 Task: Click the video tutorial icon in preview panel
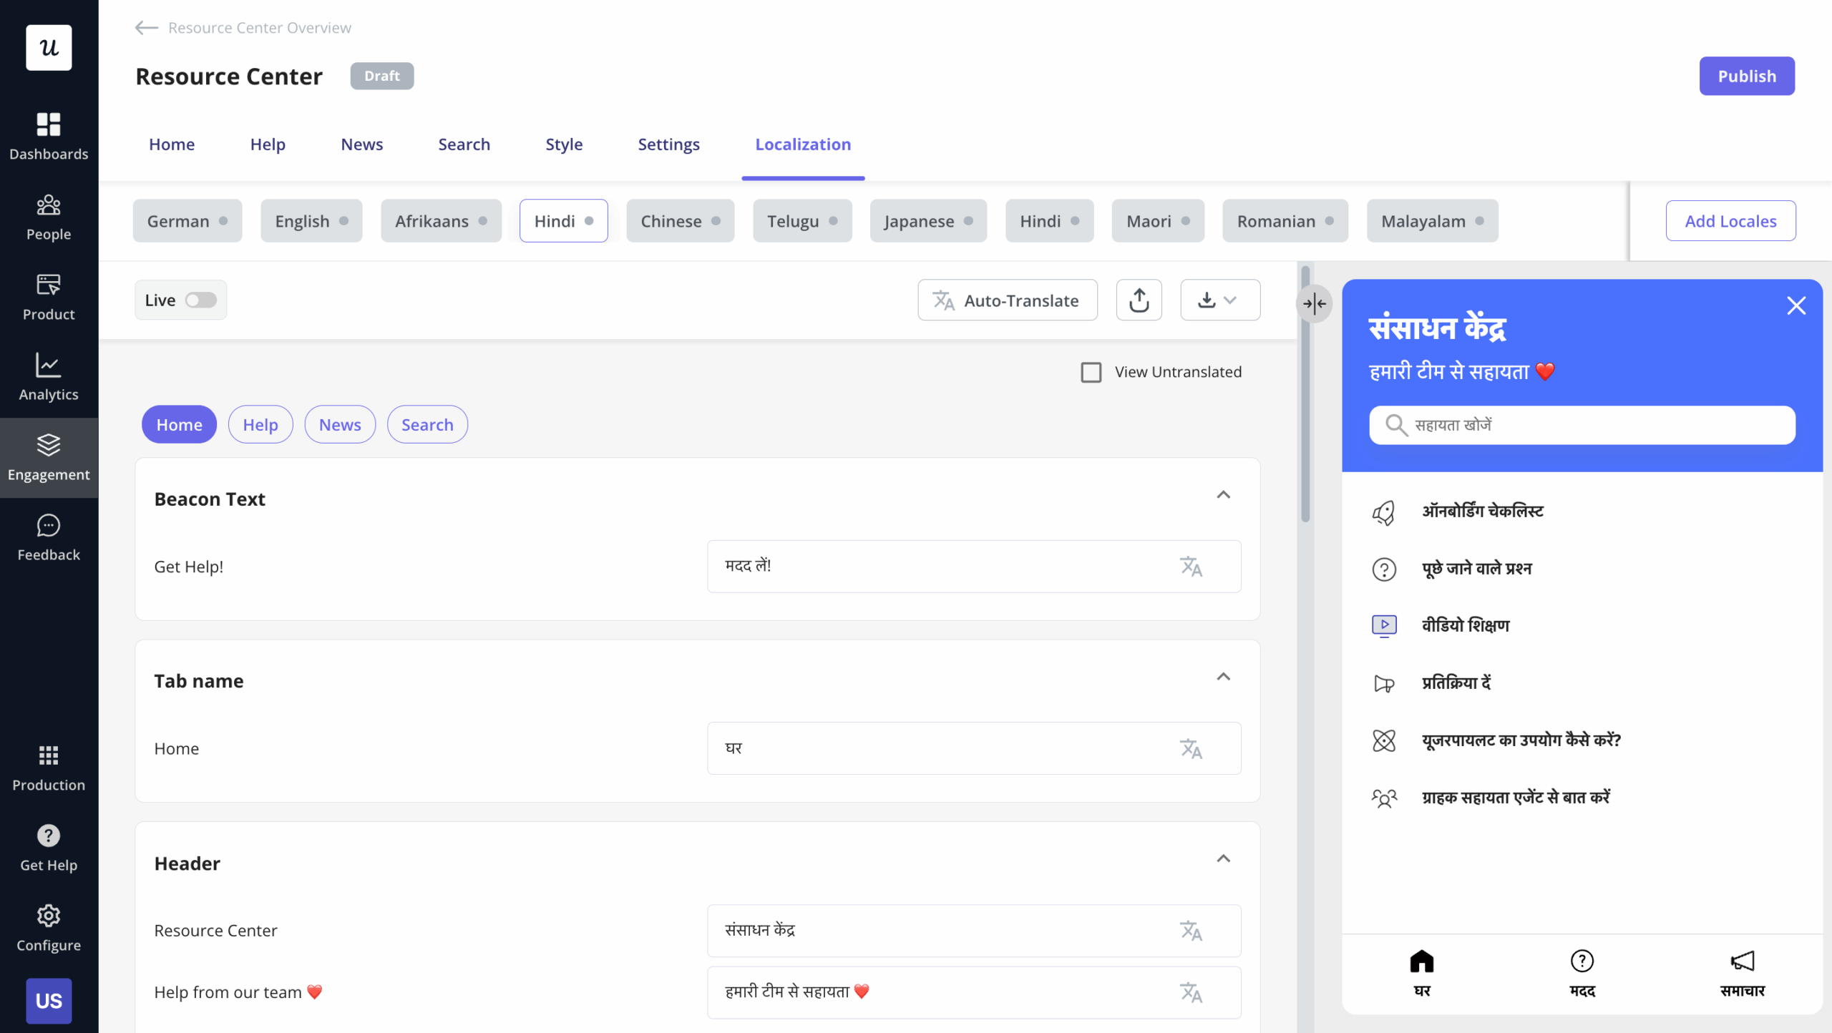pyautogui.click(x=1385, y=625)
